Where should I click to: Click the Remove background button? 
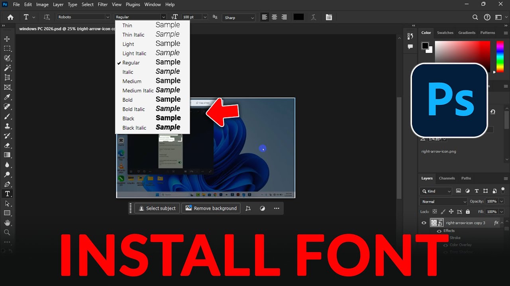click(211, 208)
